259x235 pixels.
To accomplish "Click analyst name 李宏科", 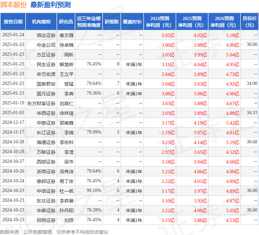I will click(67, 142).
